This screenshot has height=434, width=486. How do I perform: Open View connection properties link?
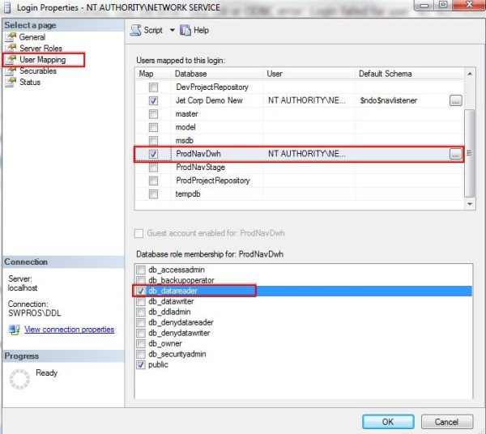tap(69, 330)
